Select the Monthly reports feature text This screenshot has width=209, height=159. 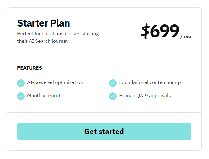pos(45,96)
